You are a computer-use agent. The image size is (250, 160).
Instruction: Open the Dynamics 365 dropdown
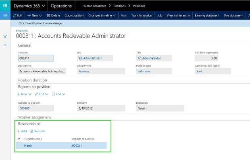pyautogui.click(x=29, y=6)
